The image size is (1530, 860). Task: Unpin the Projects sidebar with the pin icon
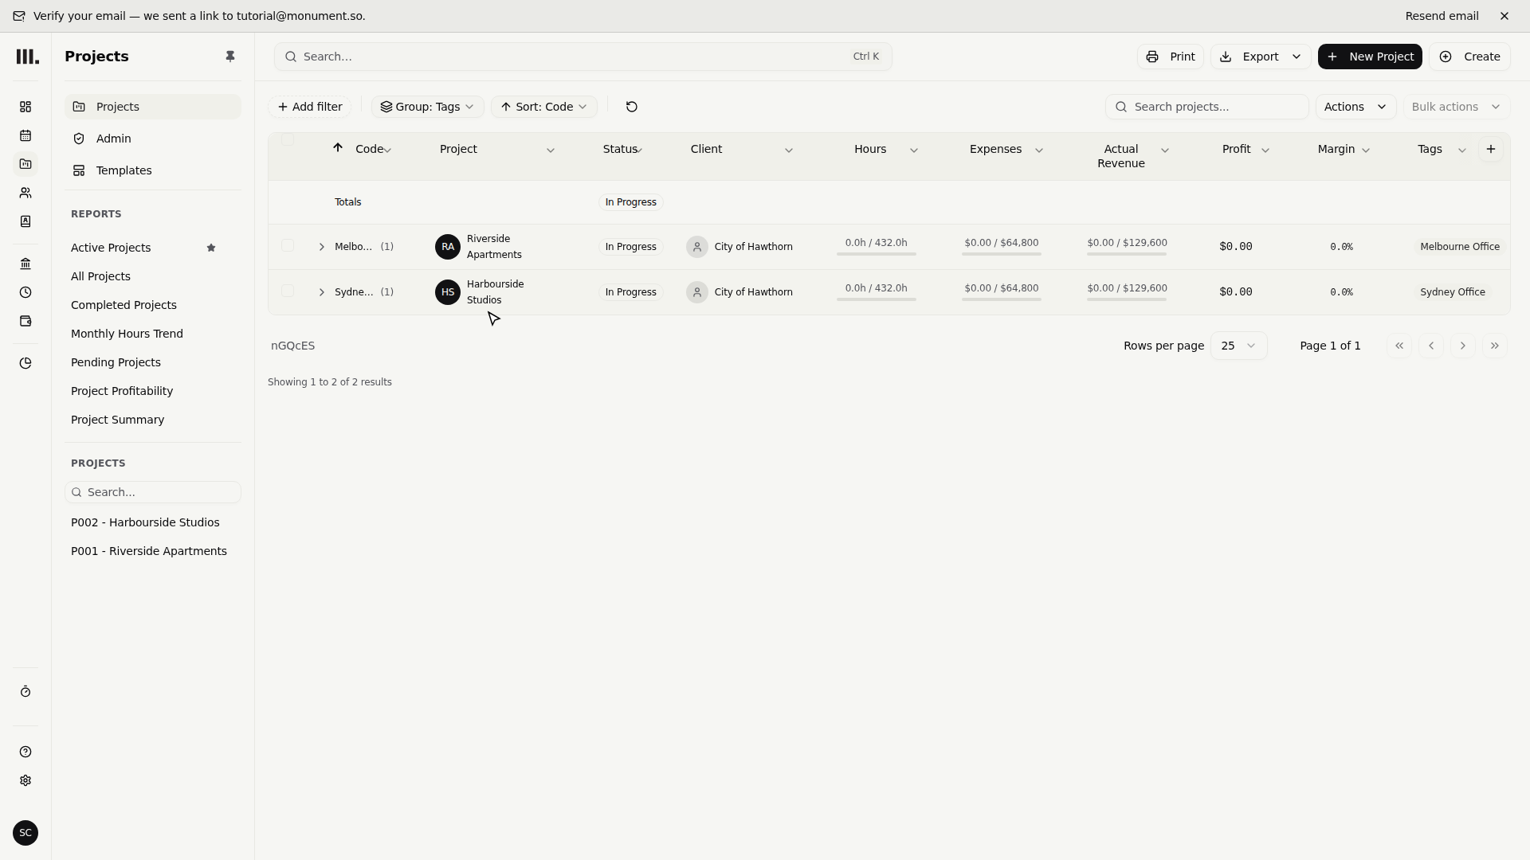[x=230, y=57]
